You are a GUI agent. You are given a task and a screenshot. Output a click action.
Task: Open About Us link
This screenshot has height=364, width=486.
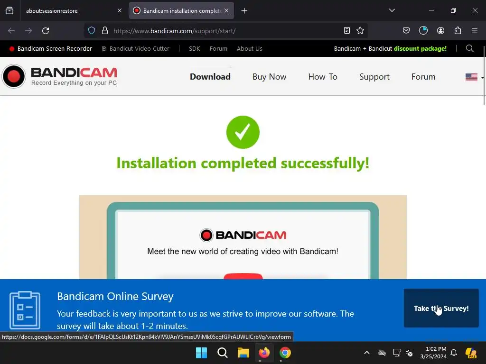point(250,49)
